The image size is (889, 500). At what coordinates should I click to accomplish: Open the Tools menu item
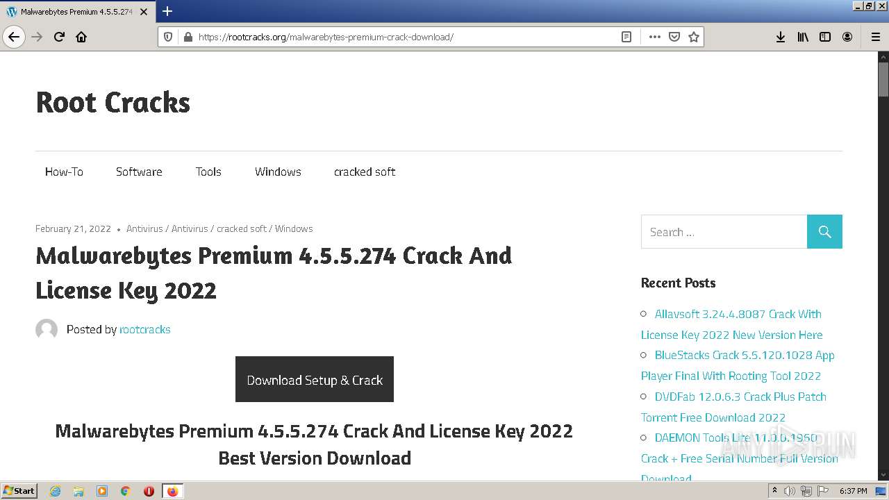[208, 172]
